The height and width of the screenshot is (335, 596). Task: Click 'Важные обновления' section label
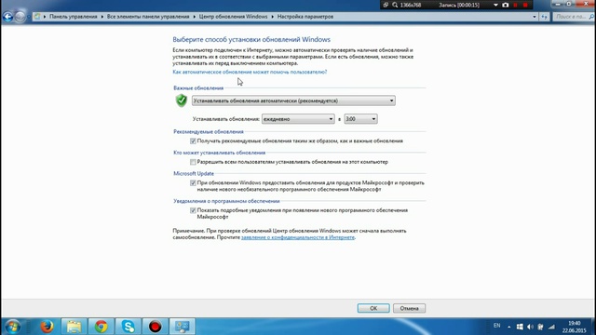coord(198,88)
